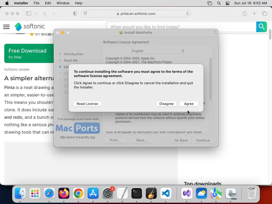Open the Apple menu

pyautogui.click(x=7, y=3)
